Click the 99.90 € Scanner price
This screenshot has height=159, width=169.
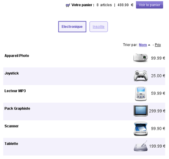tap(158, 128)
